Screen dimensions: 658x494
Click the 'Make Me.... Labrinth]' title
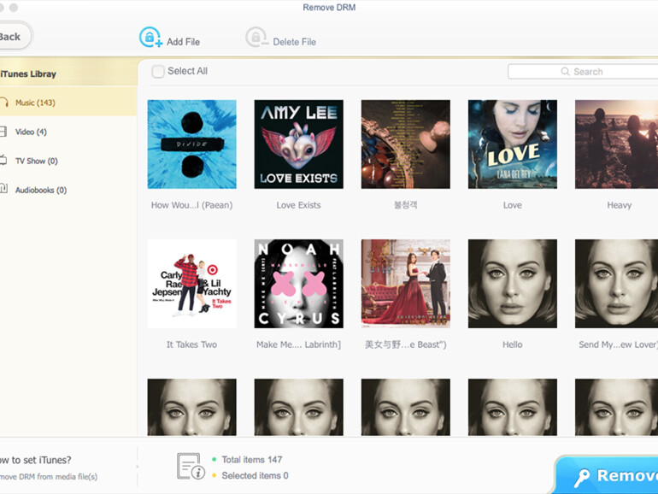pyautogui.click(x=299, y=344)
